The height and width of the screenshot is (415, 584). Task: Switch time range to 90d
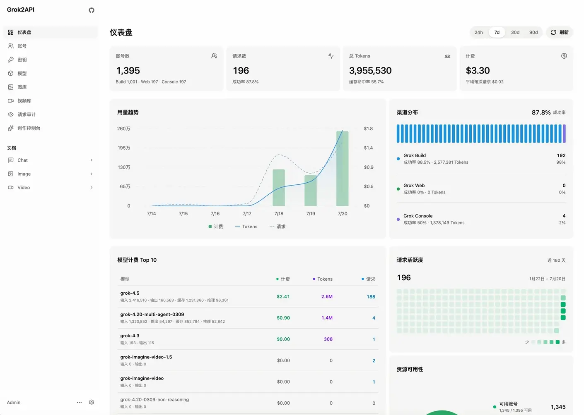point(533,32)
